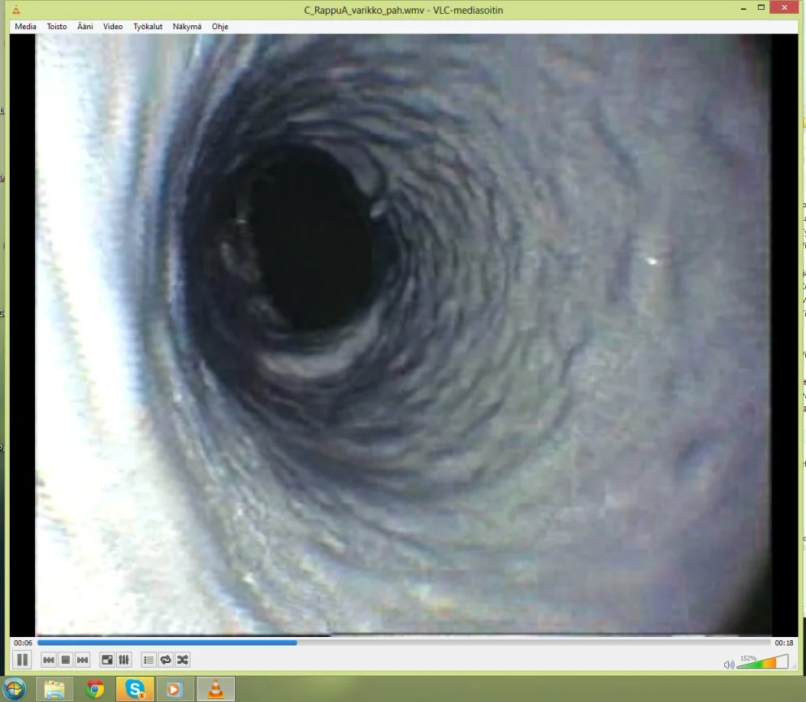
Task: Pause the video playback
Action: click(x=23, y=660)
